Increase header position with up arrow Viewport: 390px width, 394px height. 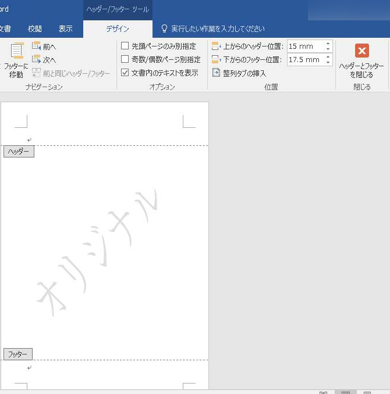[x=328, y=44]
